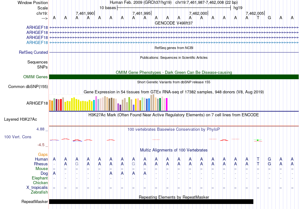The image size is (299, 209).
Task: Click the Window Position label
Action: 33,3
